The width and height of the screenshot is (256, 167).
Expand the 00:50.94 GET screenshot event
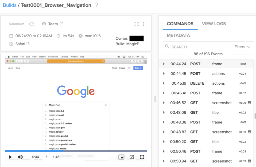tap(164, 161)
